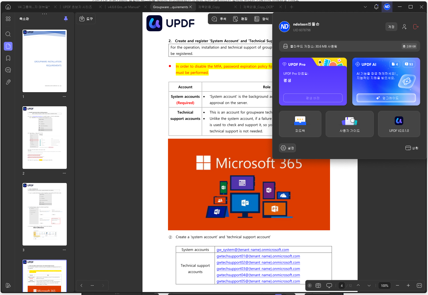Open the 피드백 feedback card
The height and width of the screenshot is (295, 428).
[x=300, y=124]
